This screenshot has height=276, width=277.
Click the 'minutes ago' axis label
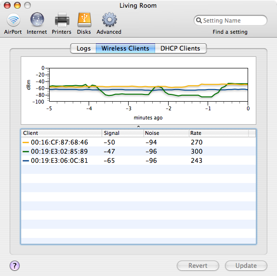[x=148, y=118]
